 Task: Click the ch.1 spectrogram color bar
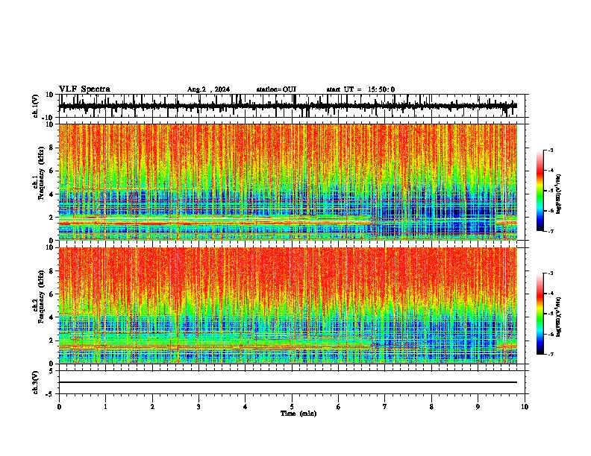(x=540, y=191)
